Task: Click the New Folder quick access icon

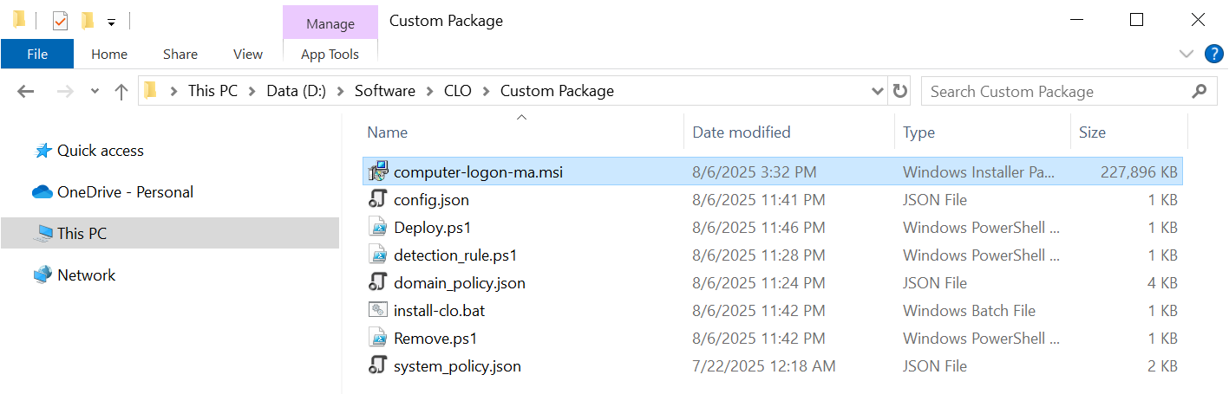Action: (87, 21)
